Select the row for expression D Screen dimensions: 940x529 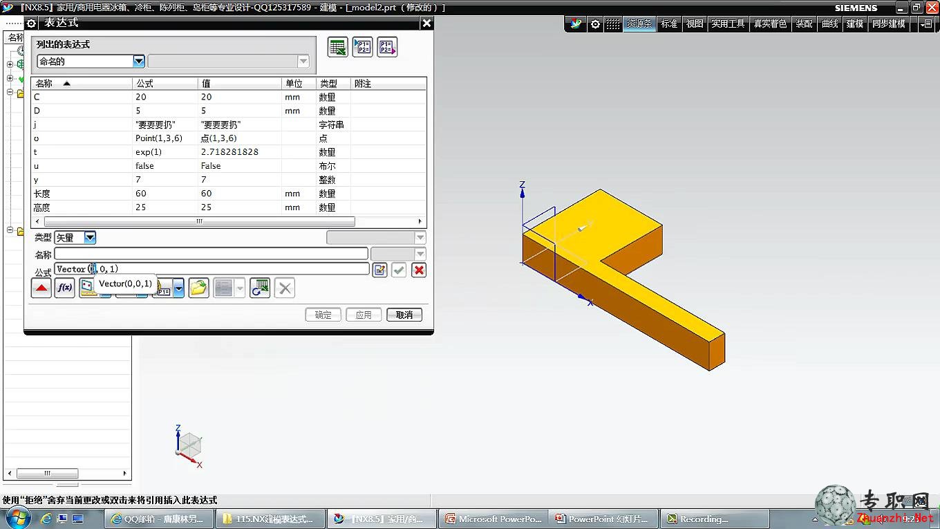coord(228,111)
